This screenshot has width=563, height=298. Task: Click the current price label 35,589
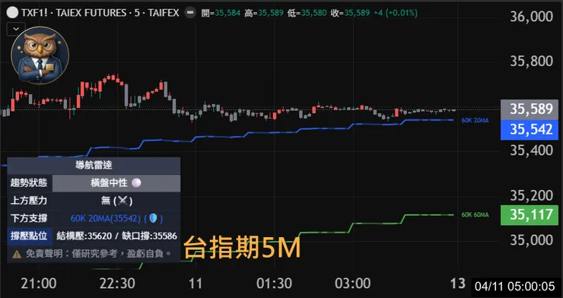click(x=530, y=109)
